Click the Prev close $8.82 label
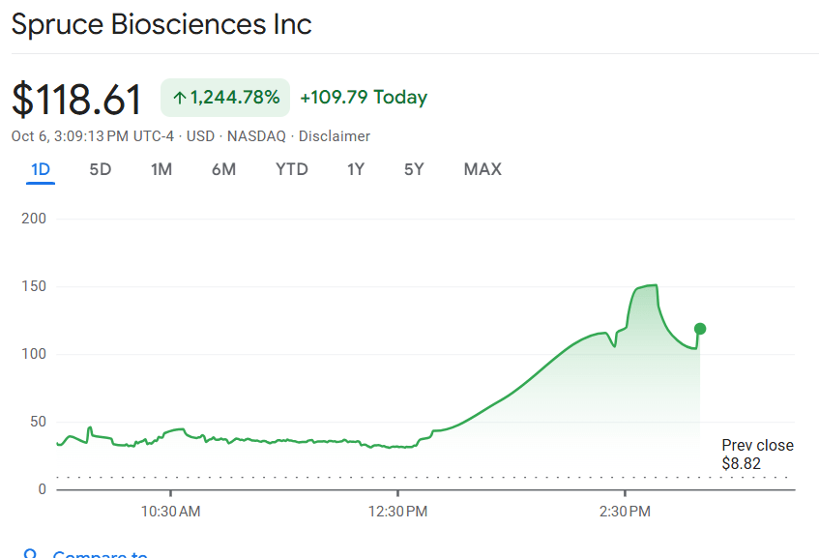This screenshot has width=819, height=558. [x=757, y=455]
